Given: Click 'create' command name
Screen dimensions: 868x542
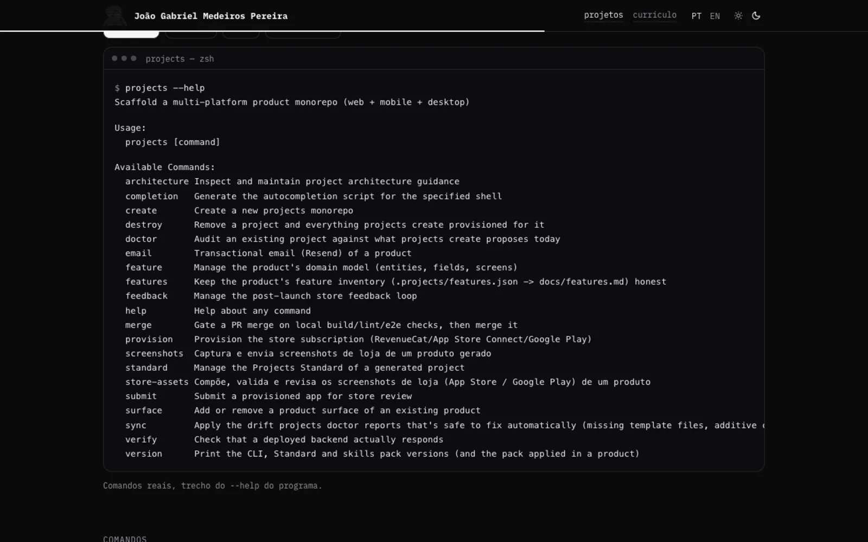Looking at the screenshot, I should (x=141, y=210).
